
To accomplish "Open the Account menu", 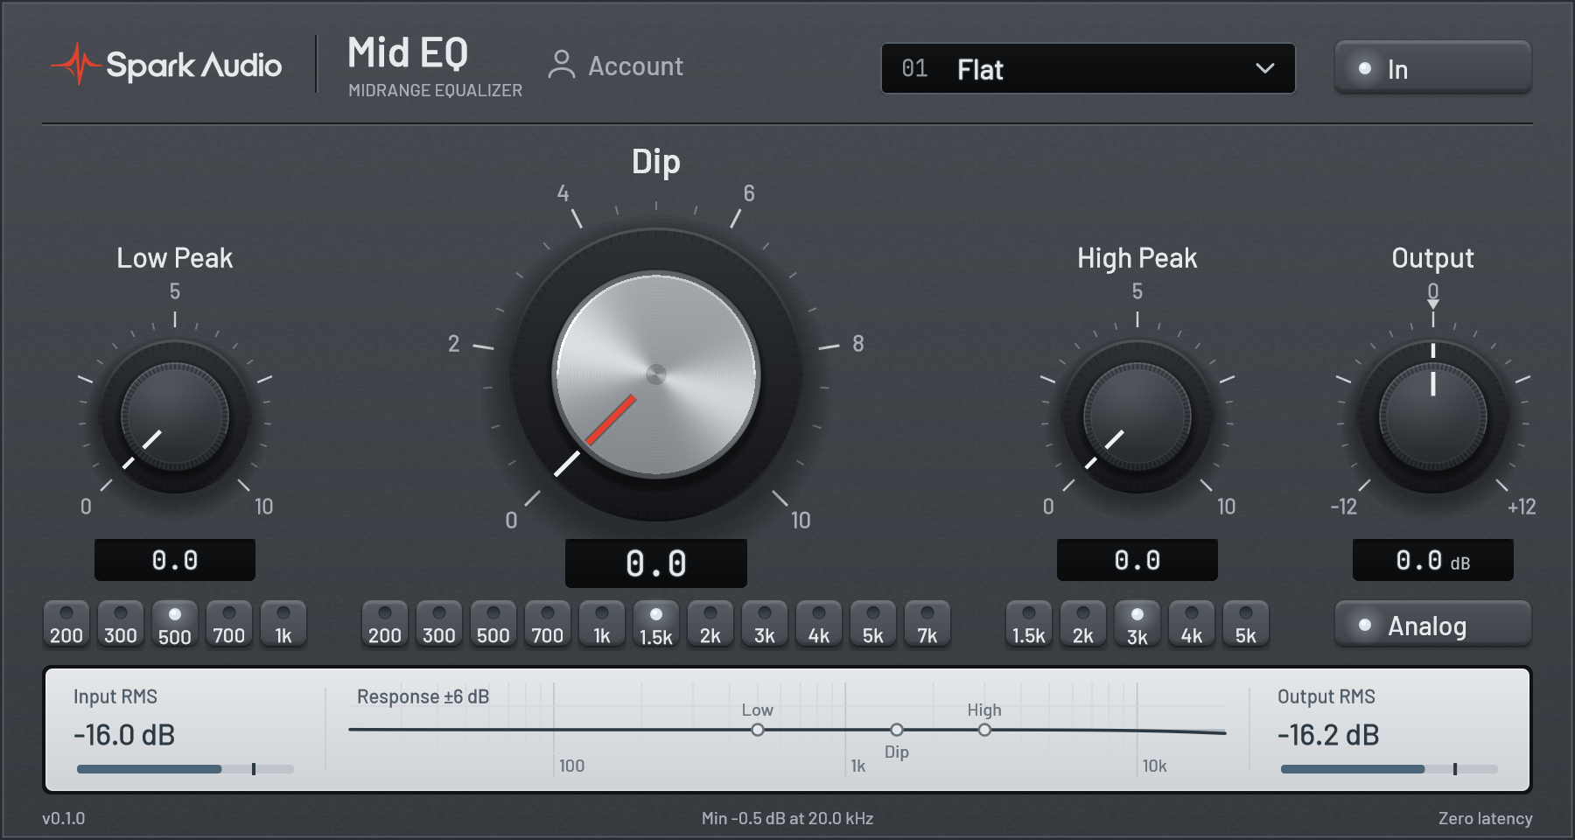I will coord(615,66).
